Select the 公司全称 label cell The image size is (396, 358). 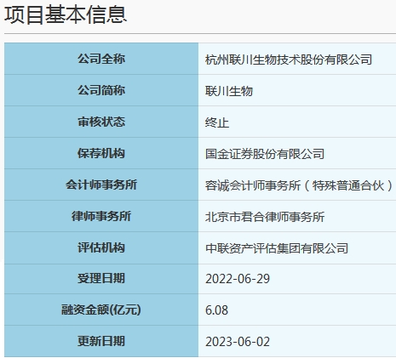pyautogui.click(x=101, y=59)
